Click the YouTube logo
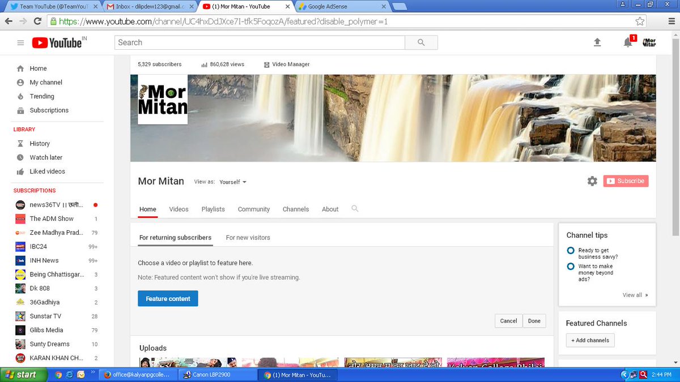 tap(57, 43)
